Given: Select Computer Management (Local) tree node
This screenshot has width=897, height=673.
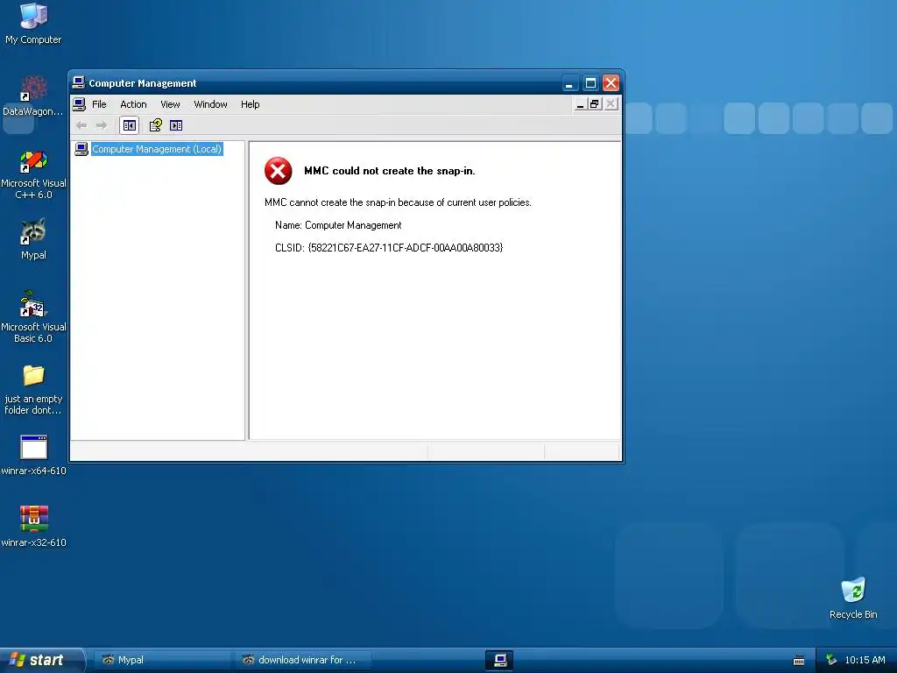Looking at the screenshot, I should coord(156,149).
